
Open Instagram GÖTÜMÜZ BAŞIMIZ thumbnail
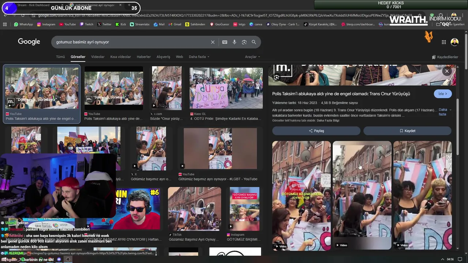[x=244, y=209]
